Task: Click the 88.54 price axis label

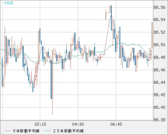Action: [x=160, y=20]
